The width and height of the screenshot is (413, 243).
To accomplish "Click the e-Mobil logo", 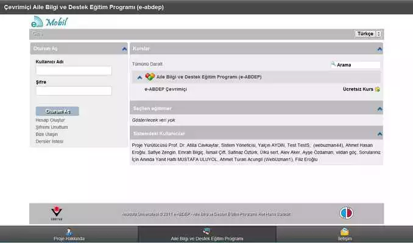I will coord(49,22).
